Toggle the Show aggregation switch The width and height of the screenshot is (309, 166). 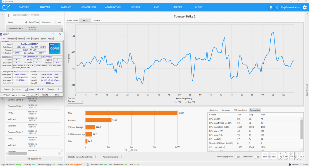(x=237, y=157)
